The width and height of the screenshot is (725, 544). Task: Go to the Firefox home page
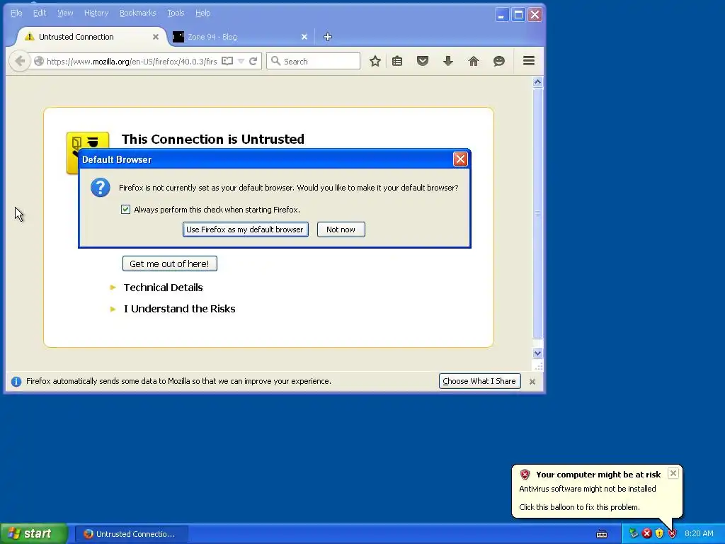click(474, 61)
